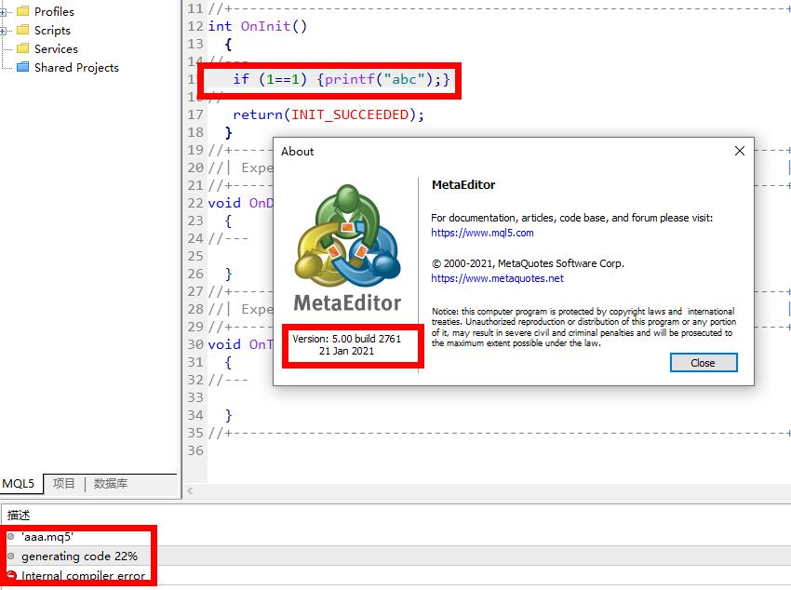
Task: Click the red error icon beside Internal compiler error
Action: pyautogui.click(x=10, y=576)
